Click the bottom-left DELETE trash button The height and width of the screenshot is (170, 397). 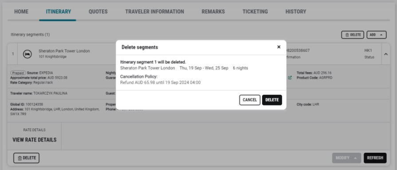[26, 158]
